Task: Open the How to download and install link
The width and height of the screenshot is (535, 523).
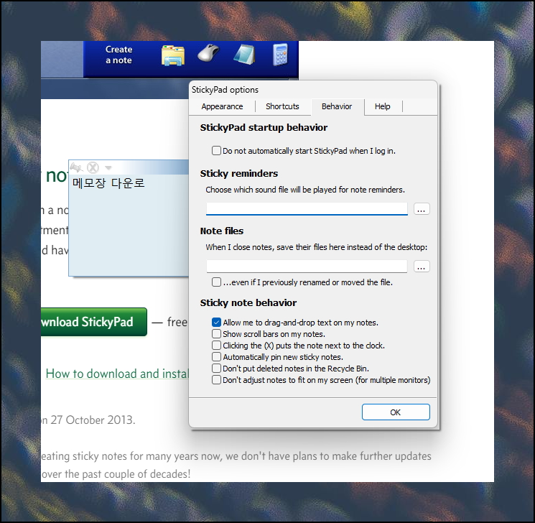Action: (117, 374)
